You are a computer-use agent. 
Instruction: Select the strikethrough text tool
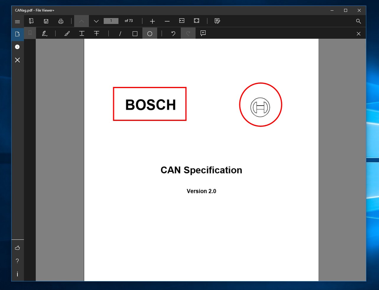pos(97,33)
